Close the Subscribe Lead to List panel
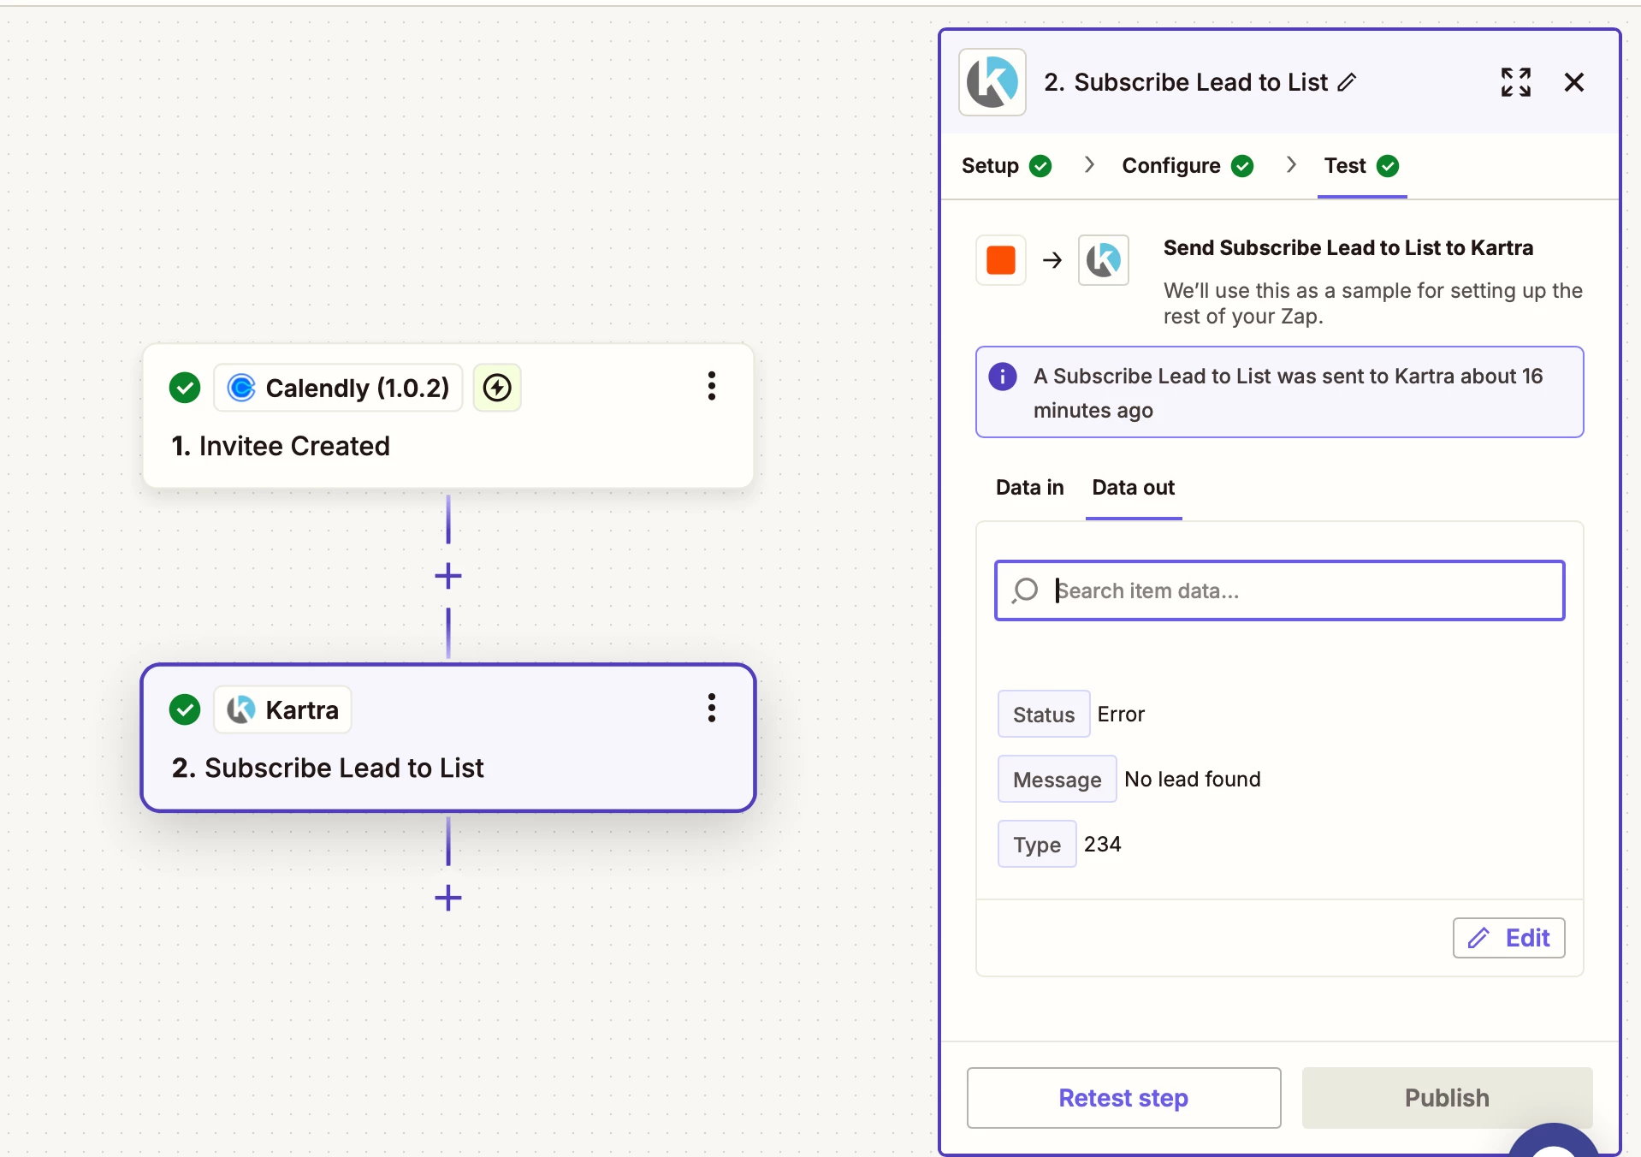The width and height of the screenshot is (1641, 1157). pos(1573,82)
